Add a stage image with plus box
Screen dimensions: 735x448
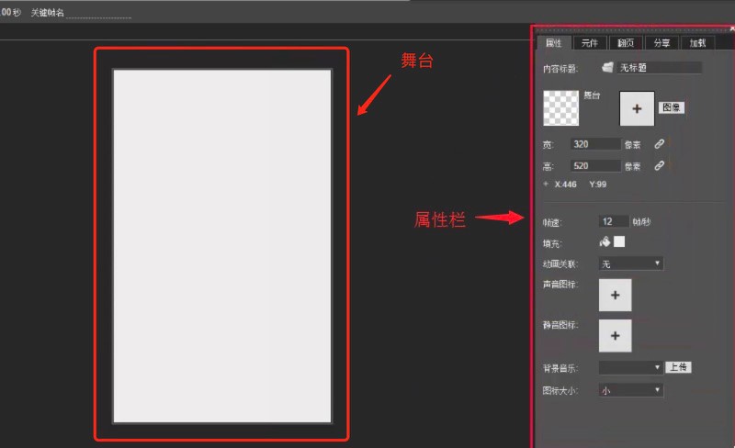coord(637,108)
